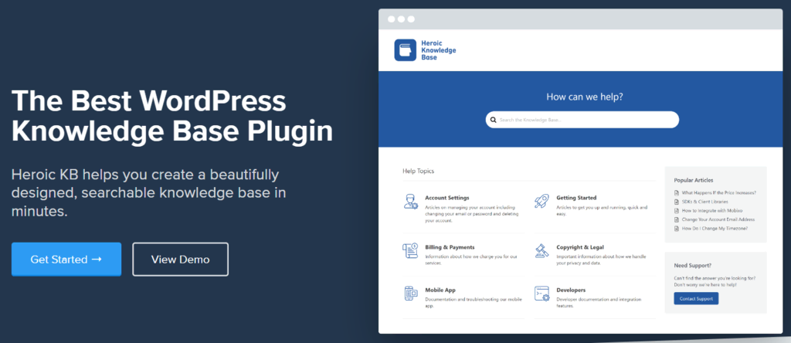Open the SDKs & Client Libraries article
791x343 pixels.
pyautogui.click(x=704, y=202)
